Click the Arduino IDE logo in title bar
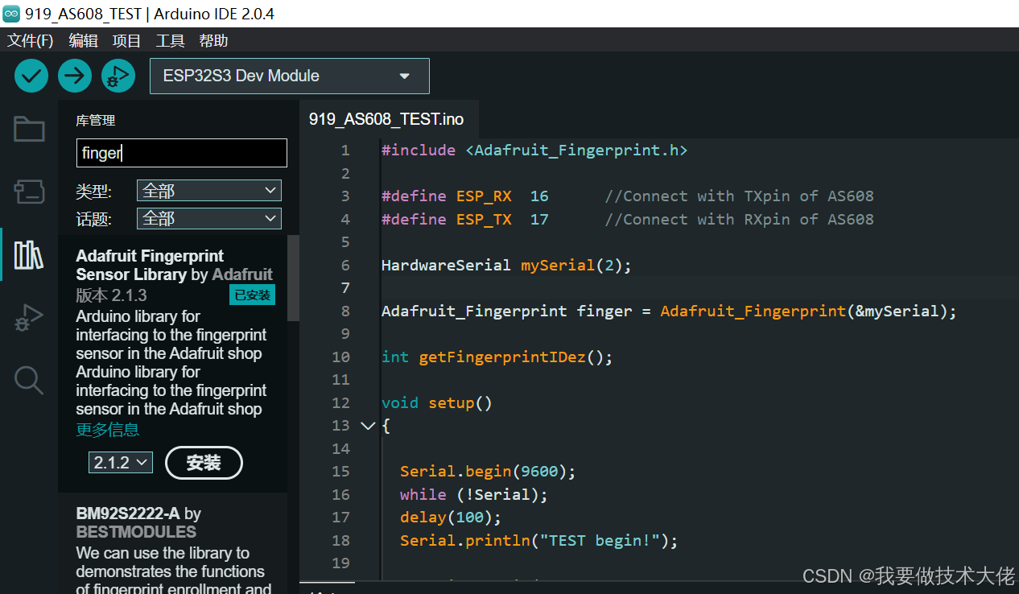The image size is (1019, 594). pos(11,13)
